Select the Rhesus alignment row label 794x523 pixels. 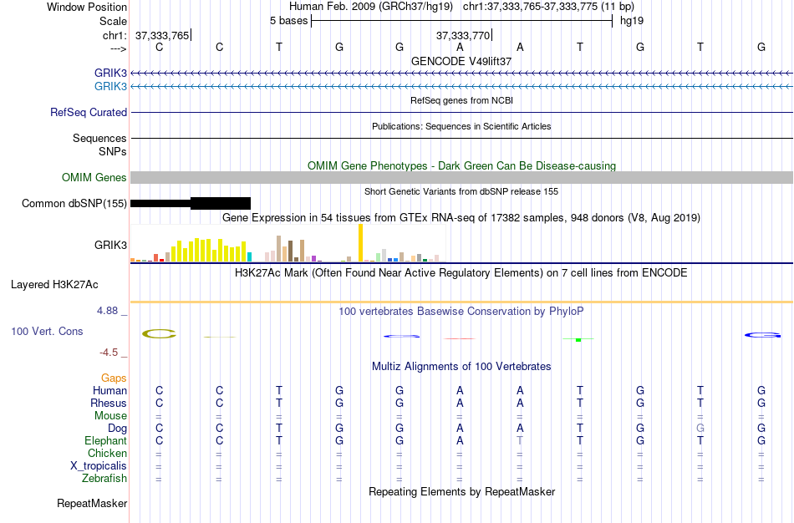click(109, 403)
